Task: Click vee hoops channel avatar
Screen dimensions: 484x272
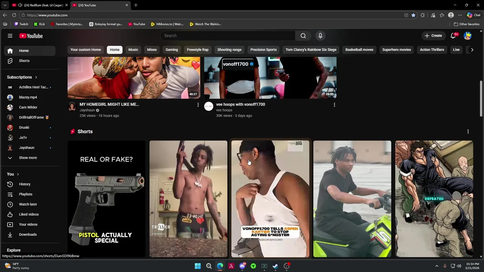Action: (209, 107)
